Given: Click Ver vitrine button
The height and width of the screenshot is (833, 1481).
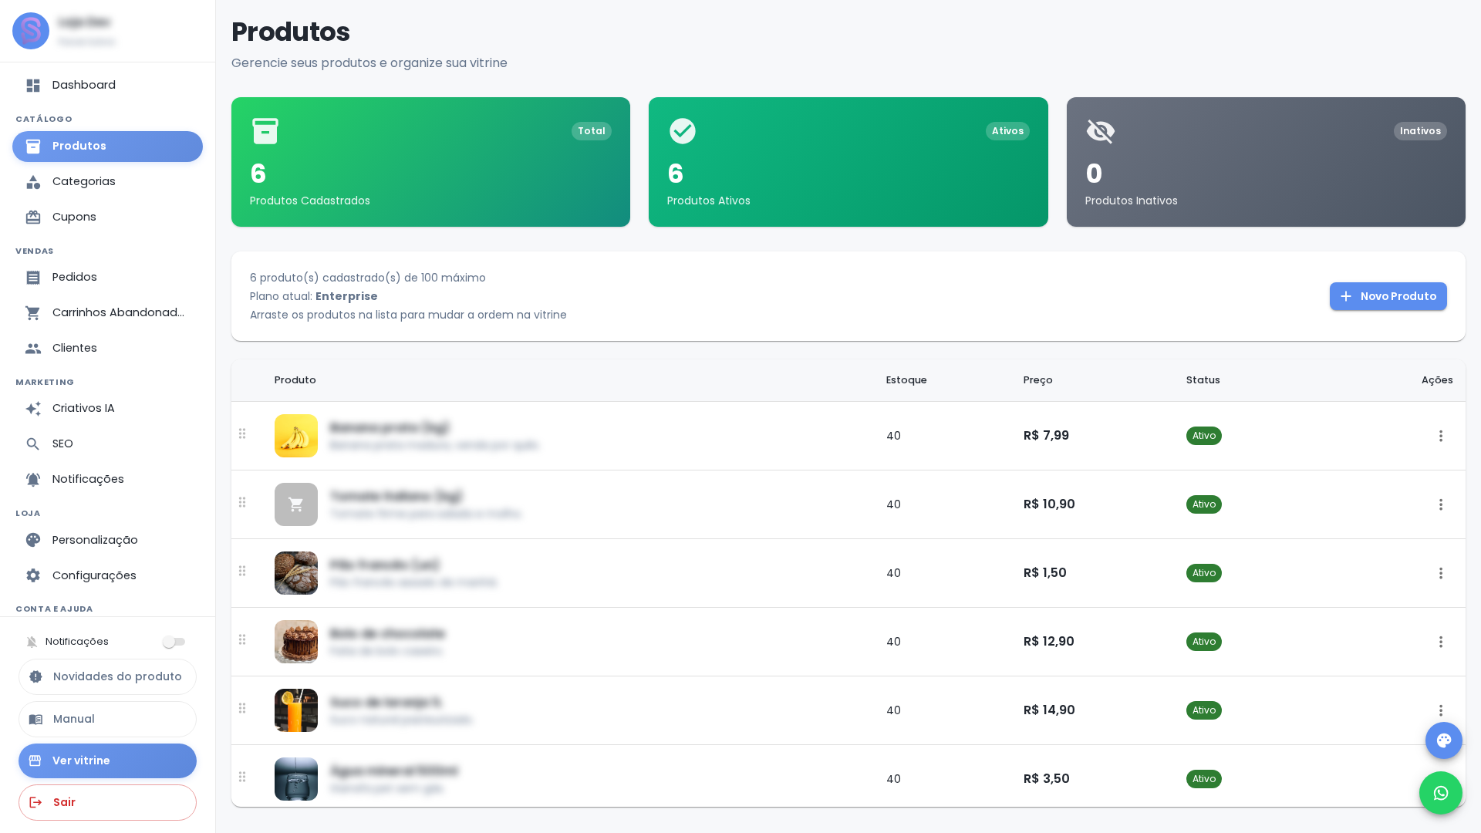Looking at the screenshot, I should (x=107, y=761).
